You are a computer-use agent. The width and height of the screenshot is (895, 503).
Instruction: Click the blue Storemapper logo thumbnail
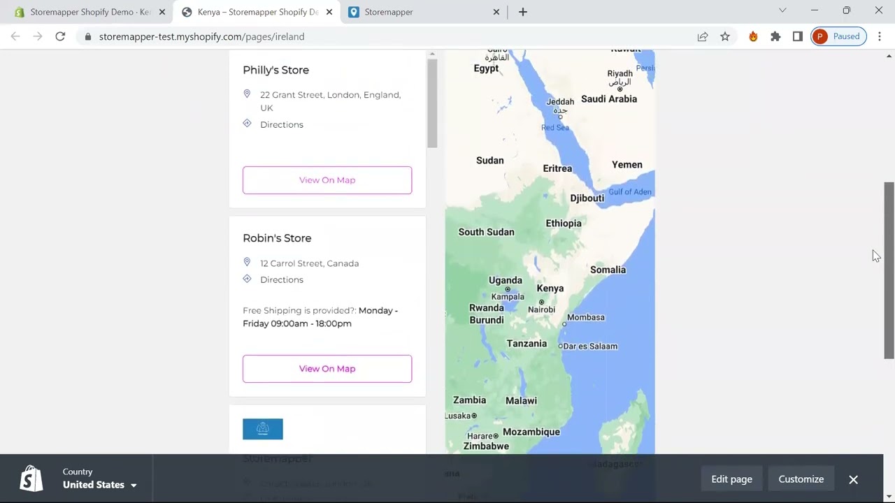point(263,429)
